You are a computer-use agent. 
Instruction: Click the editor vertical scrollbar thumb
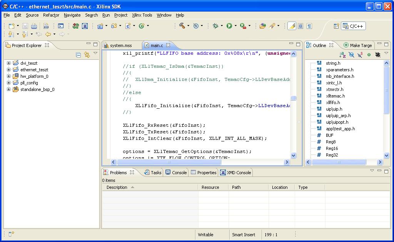[x=293, y=98]
